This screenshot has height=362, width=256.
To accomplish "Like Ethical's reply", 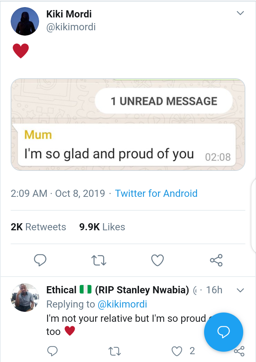I will (x=177, y=351).
